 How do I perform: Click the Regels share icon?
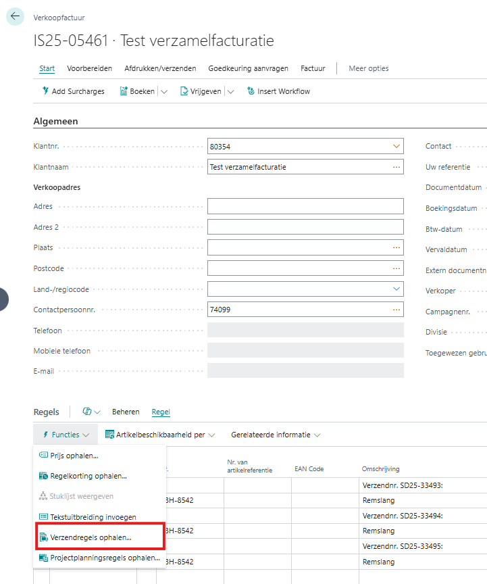coord(86,412)
